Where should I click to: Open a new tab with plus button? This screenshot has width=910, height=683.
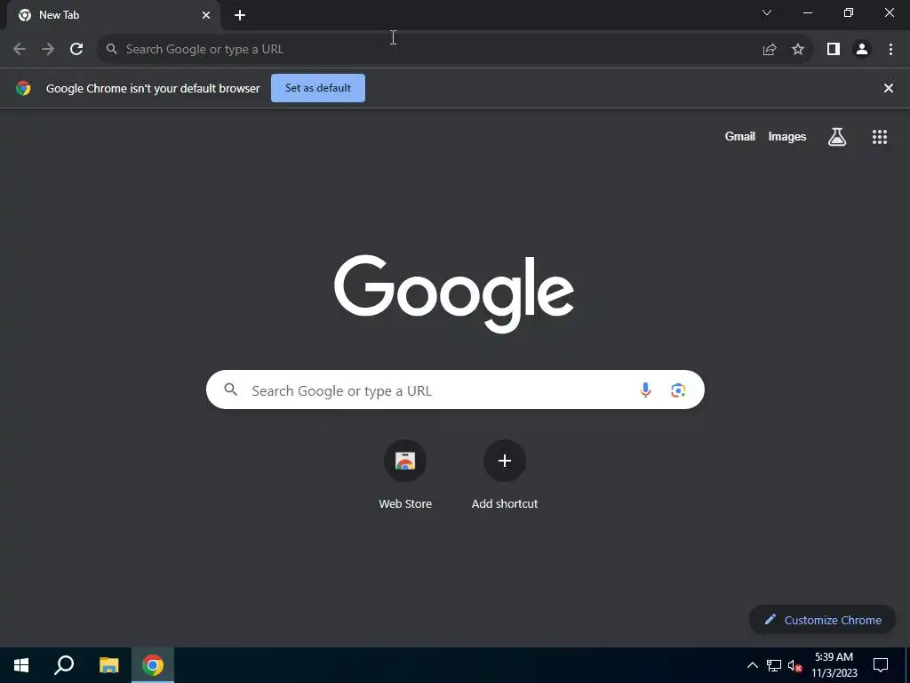point(240,15)
